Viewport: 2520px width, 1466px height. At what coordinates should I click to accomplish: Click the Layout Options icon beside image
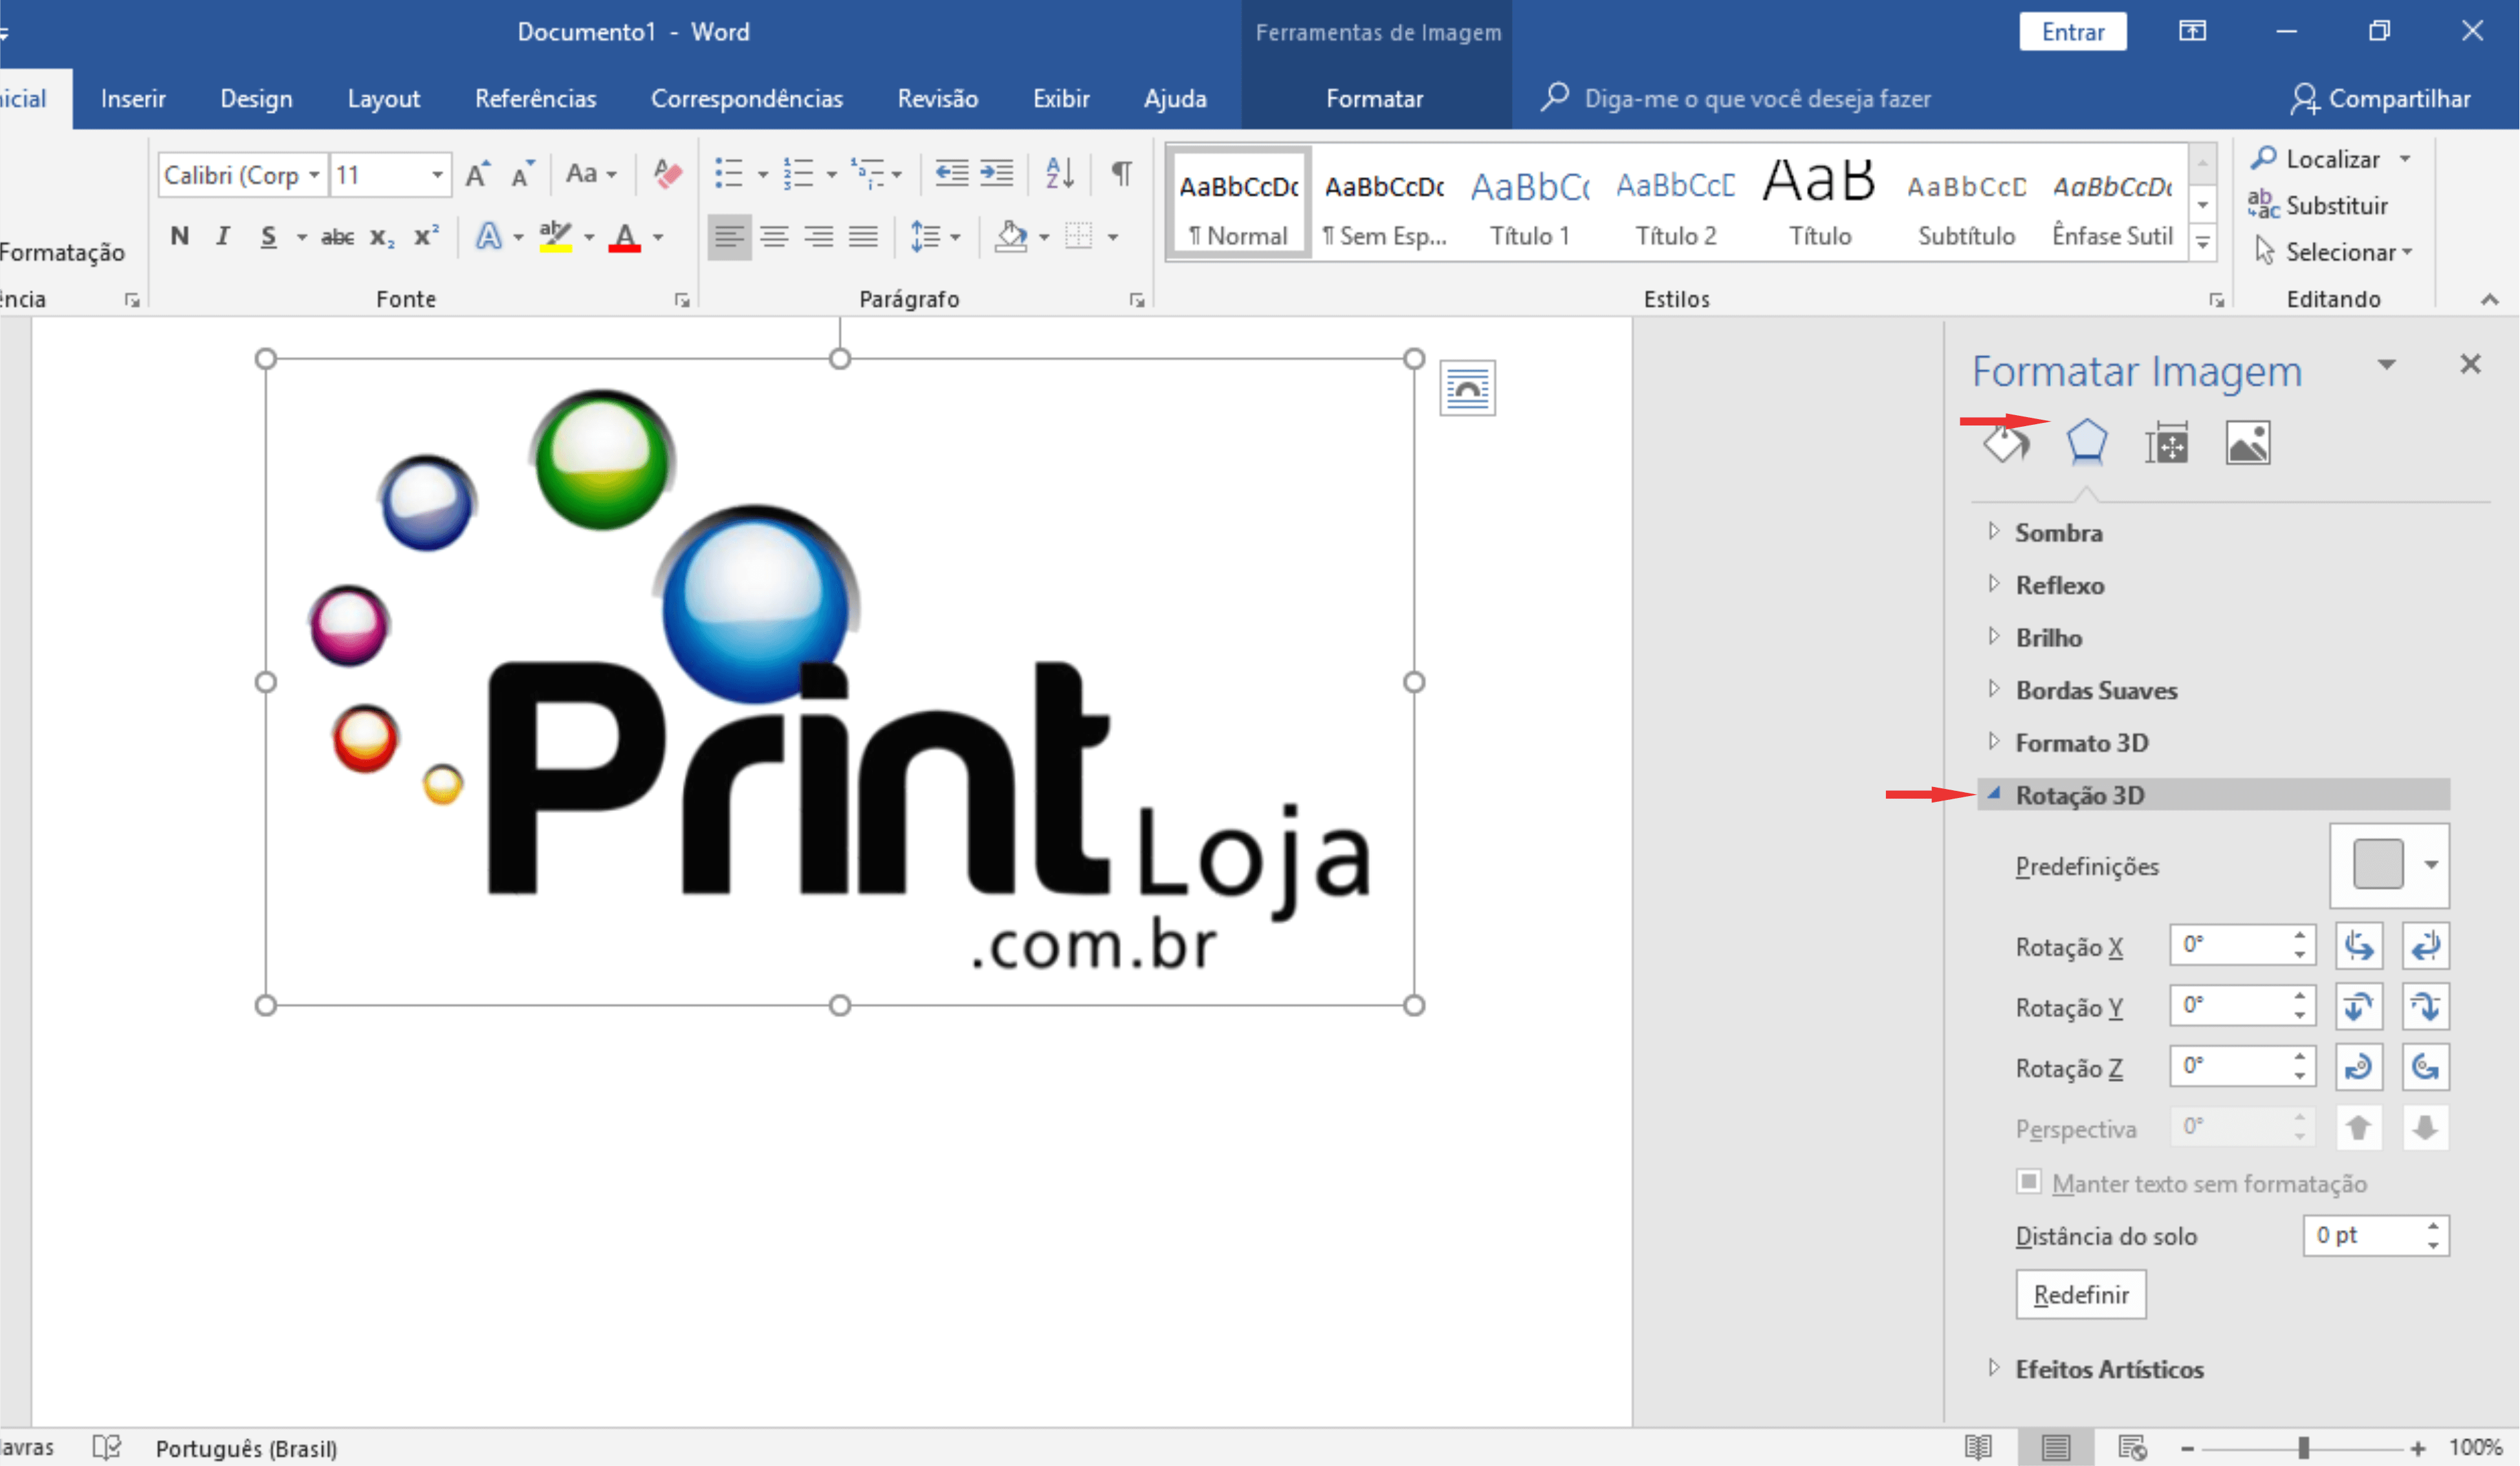1467,388
